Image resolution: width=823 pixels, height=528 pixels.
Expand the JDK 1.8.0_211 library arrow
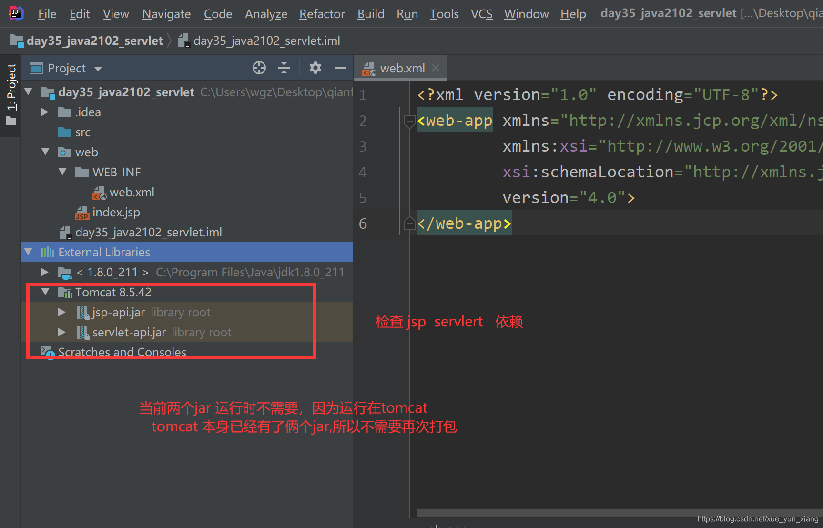(x=45, y=272)
